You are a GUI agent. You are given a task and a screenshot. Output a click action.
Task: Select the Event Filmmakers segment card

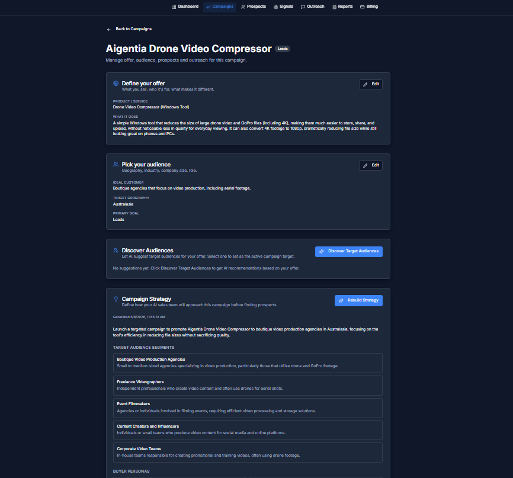tap(248, 408)
